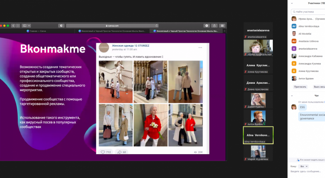Select participant Алина Кругликова in list

308,71
